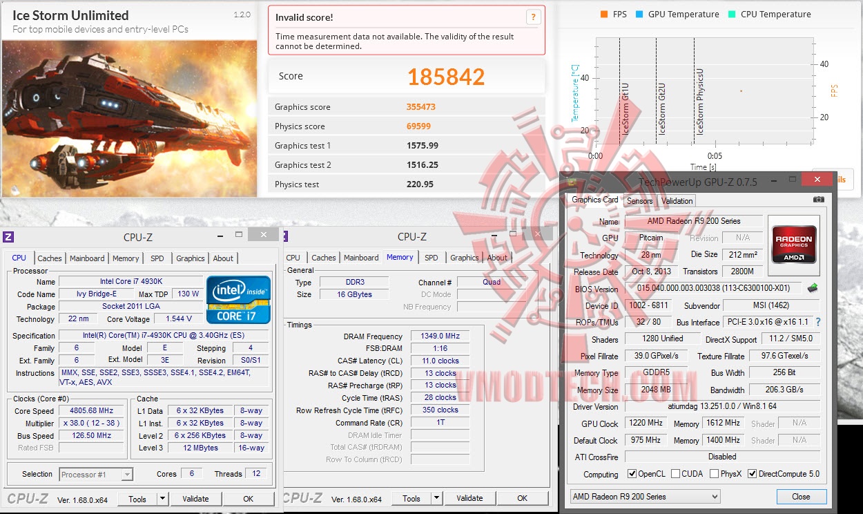Click the GPU-Z title bar application icon
Viewport: 863px width, 514px height.
coord(572,180)
